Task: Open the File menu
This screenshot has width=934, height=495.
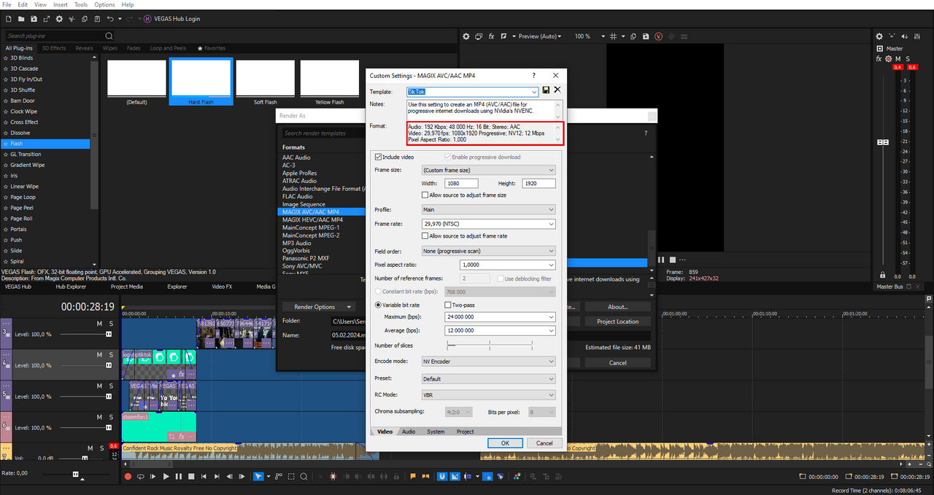Action: 7,4
